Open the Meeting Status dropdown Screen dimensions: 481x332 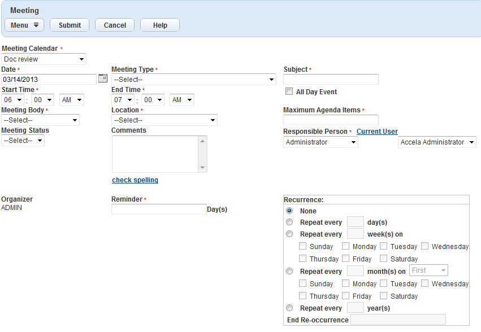23,141
